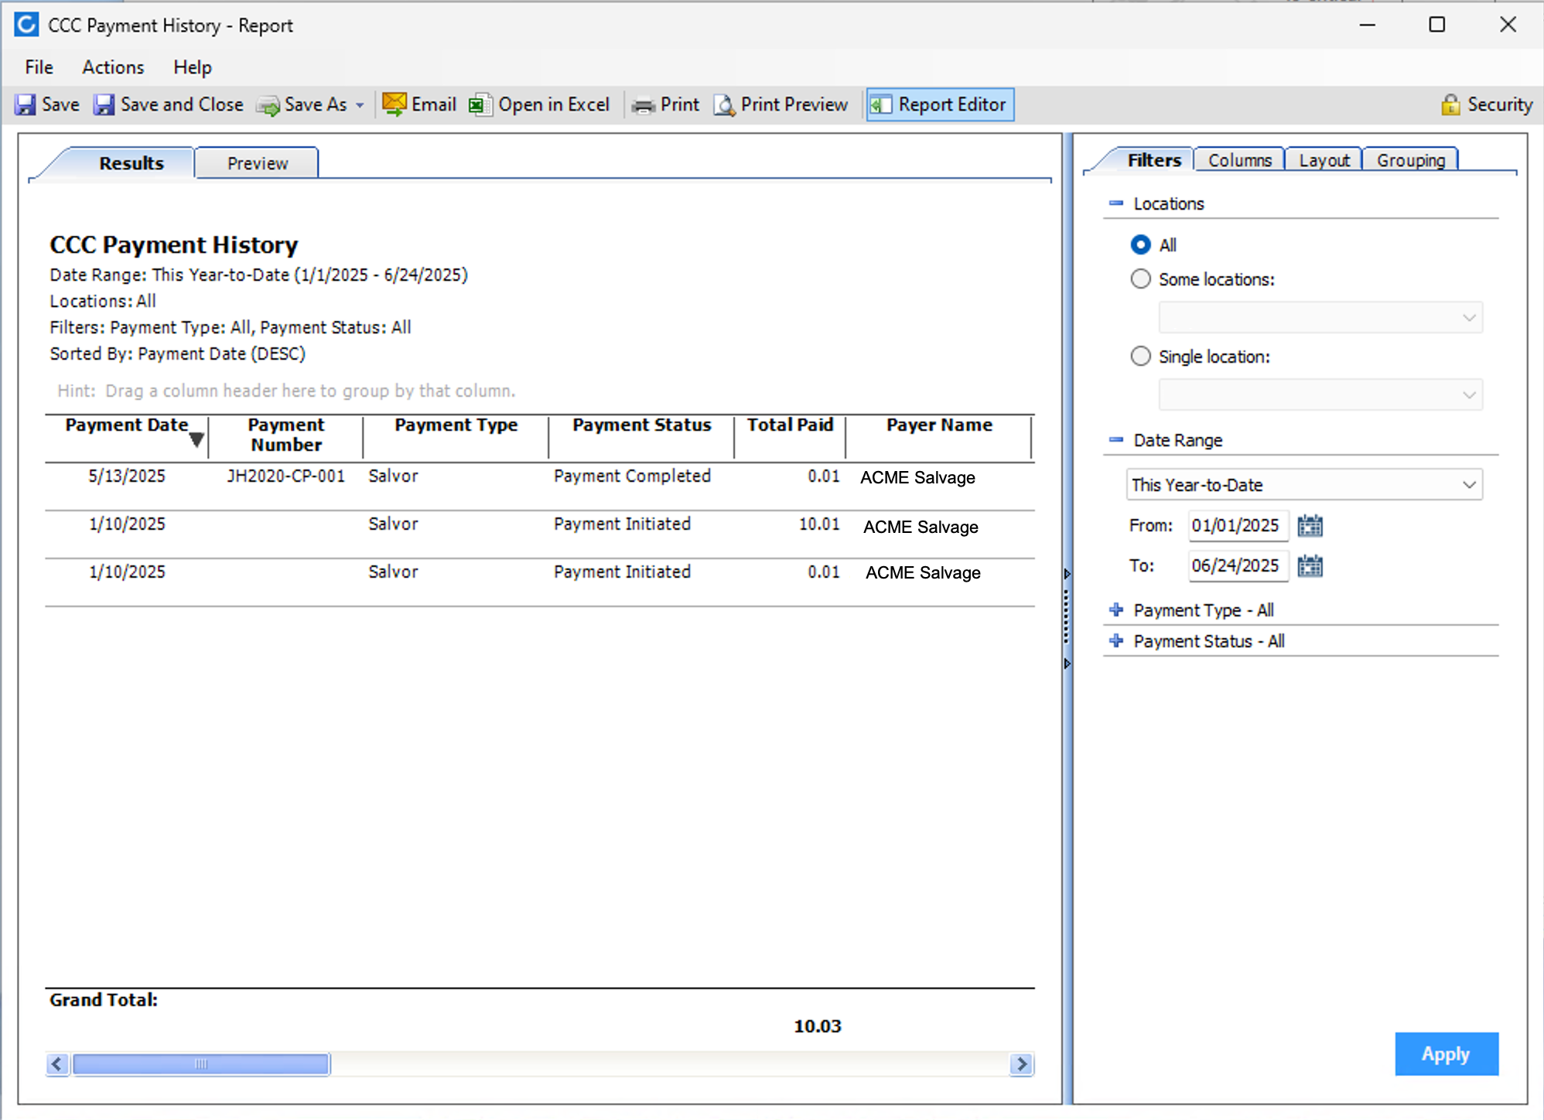The height and width of the screenshot is (1120, 1544).
Task: Select the All locations radio button
Action: (x=1140, y=245)
